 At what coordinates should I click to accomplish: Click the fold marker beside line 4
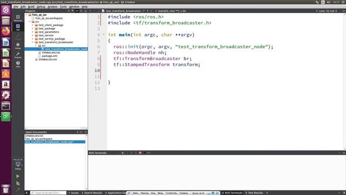click(103, 35)
